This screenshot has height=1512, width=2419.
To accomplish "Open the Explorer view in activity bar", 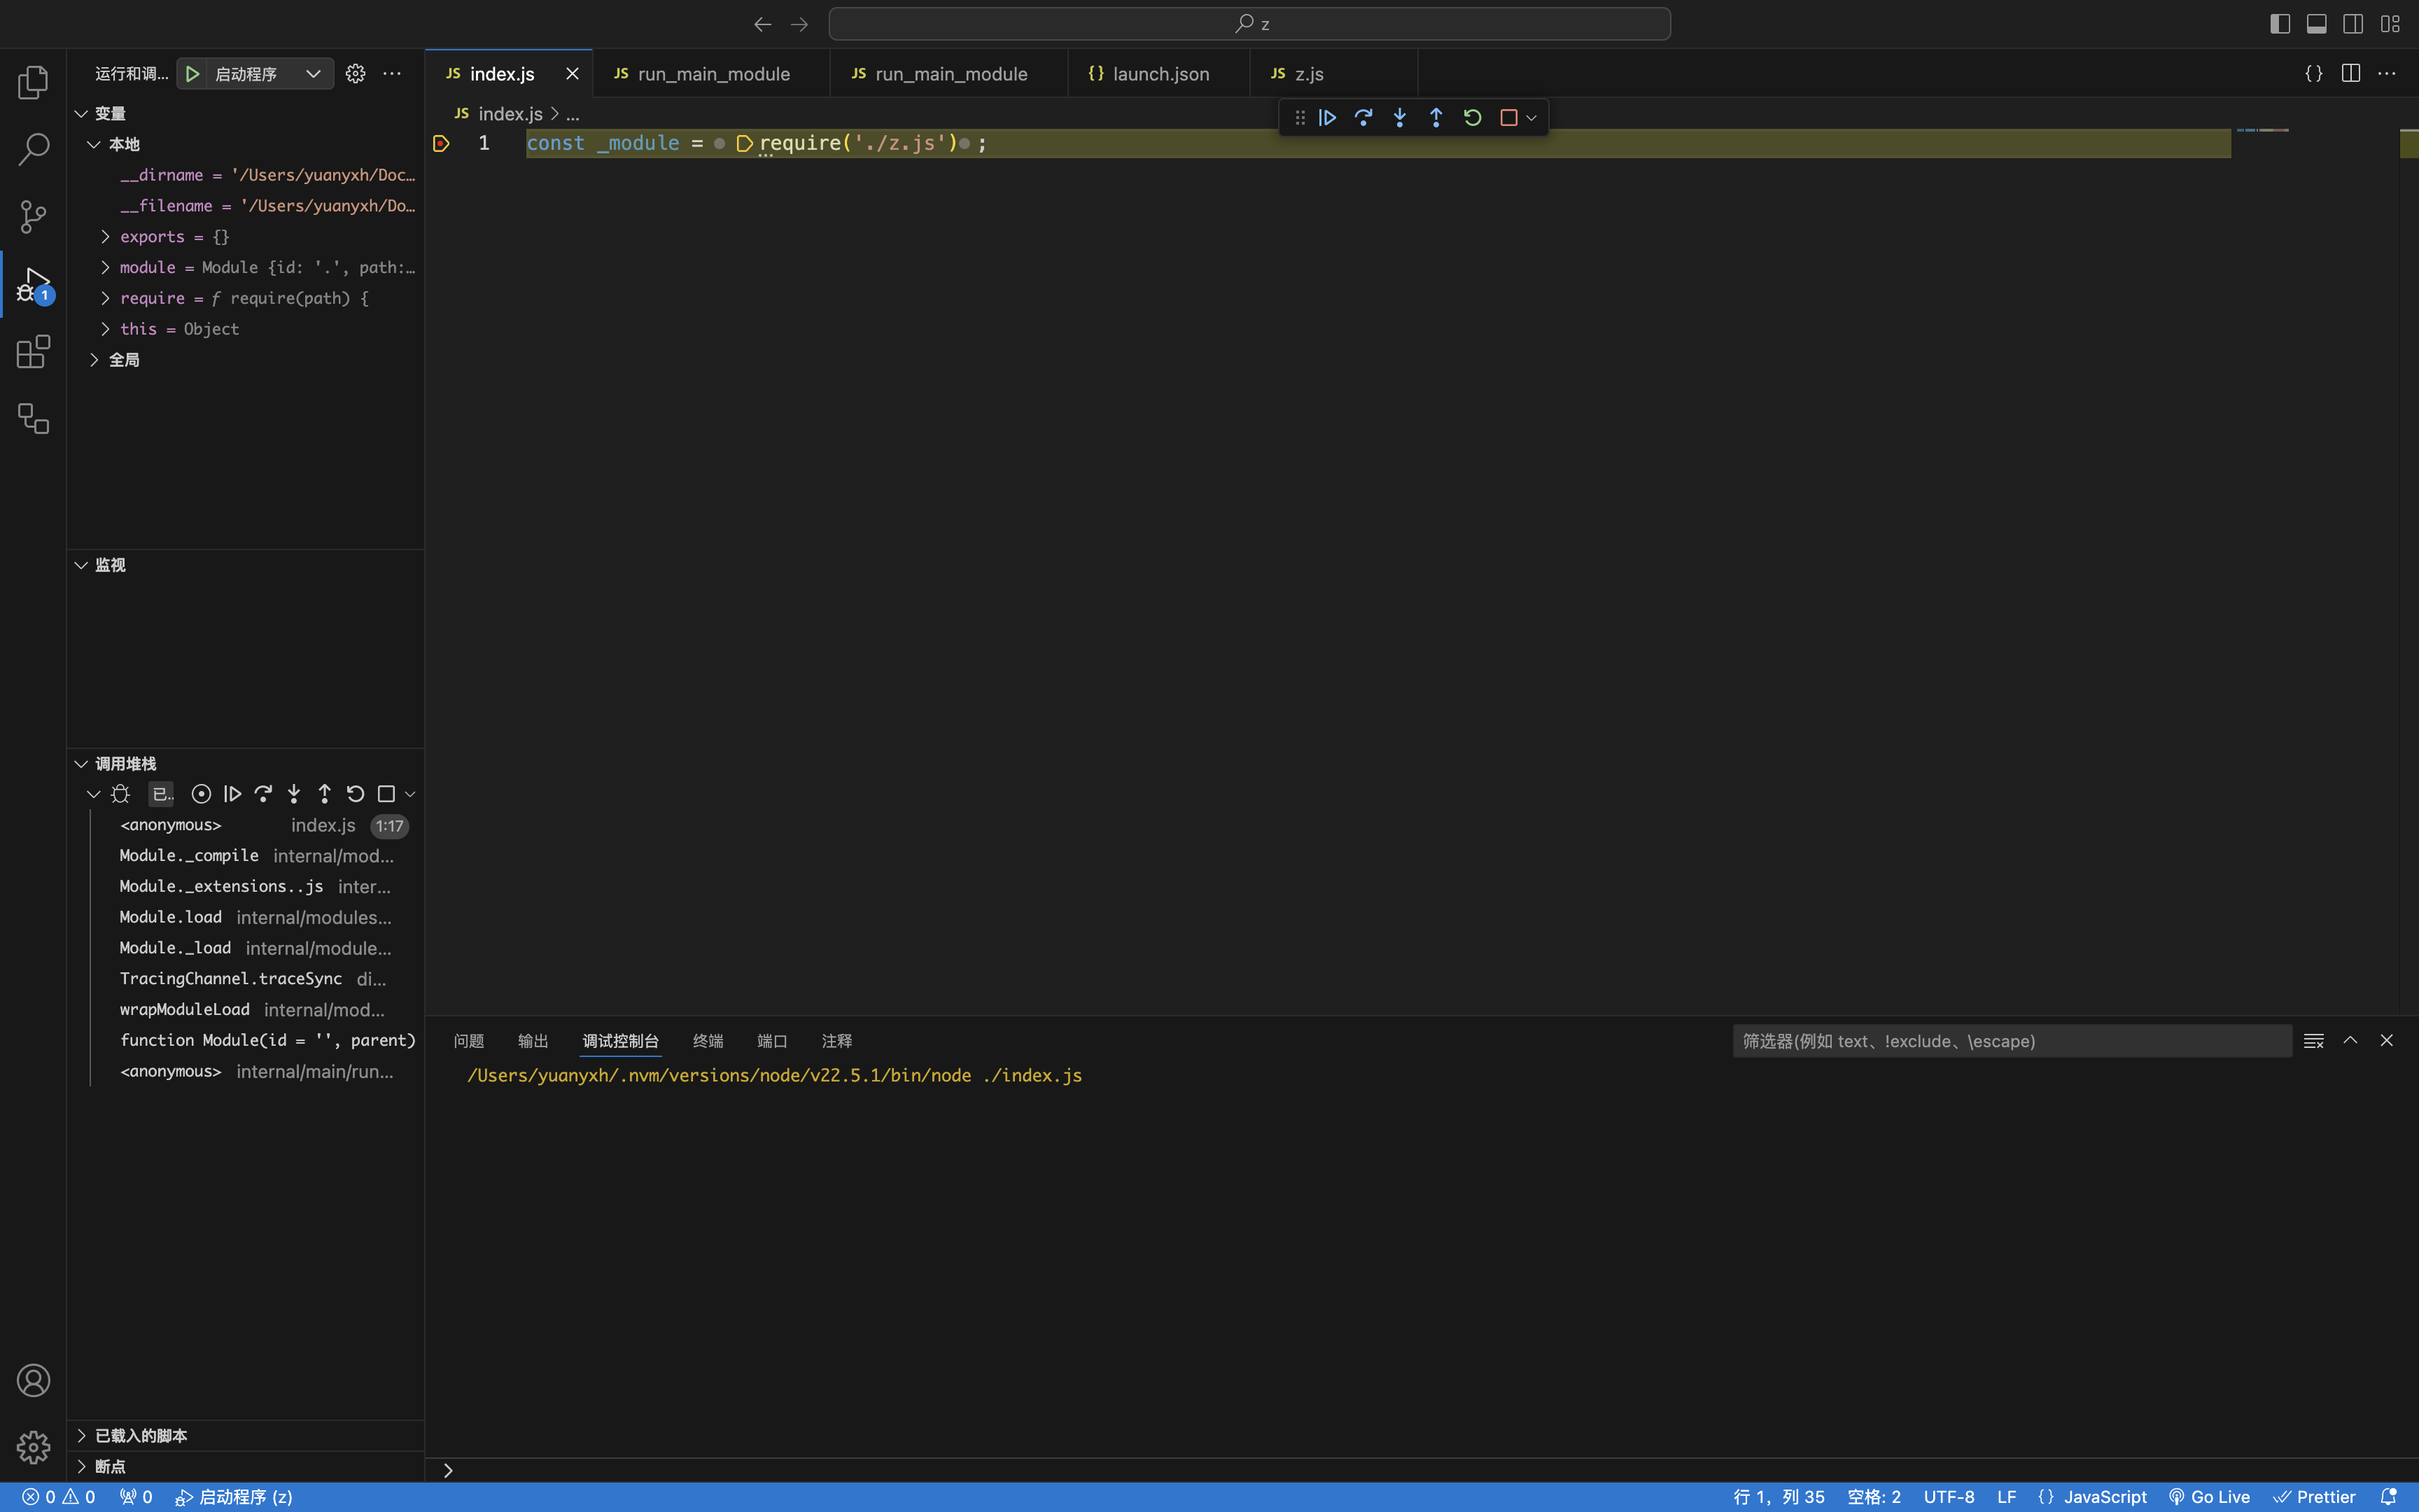I will click(33, 82).
